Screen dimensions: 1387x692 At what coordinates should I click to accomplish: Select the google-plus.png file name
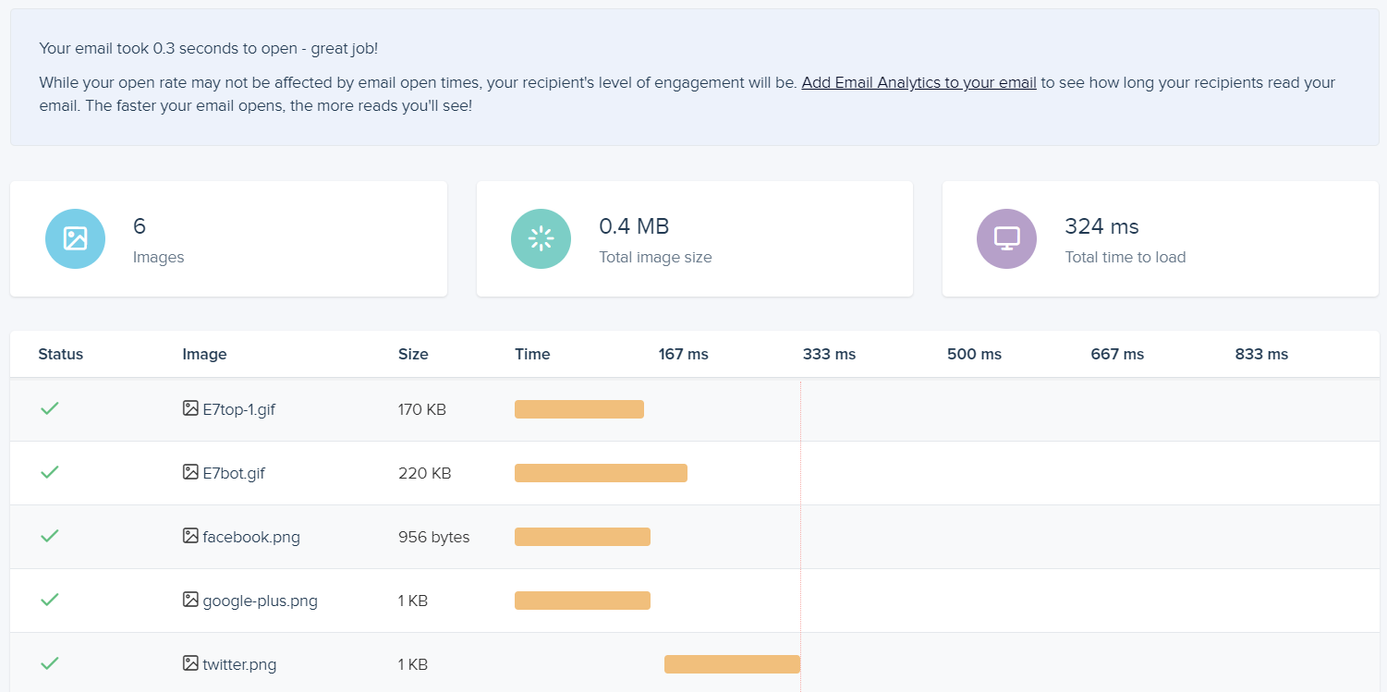[261, 601]
